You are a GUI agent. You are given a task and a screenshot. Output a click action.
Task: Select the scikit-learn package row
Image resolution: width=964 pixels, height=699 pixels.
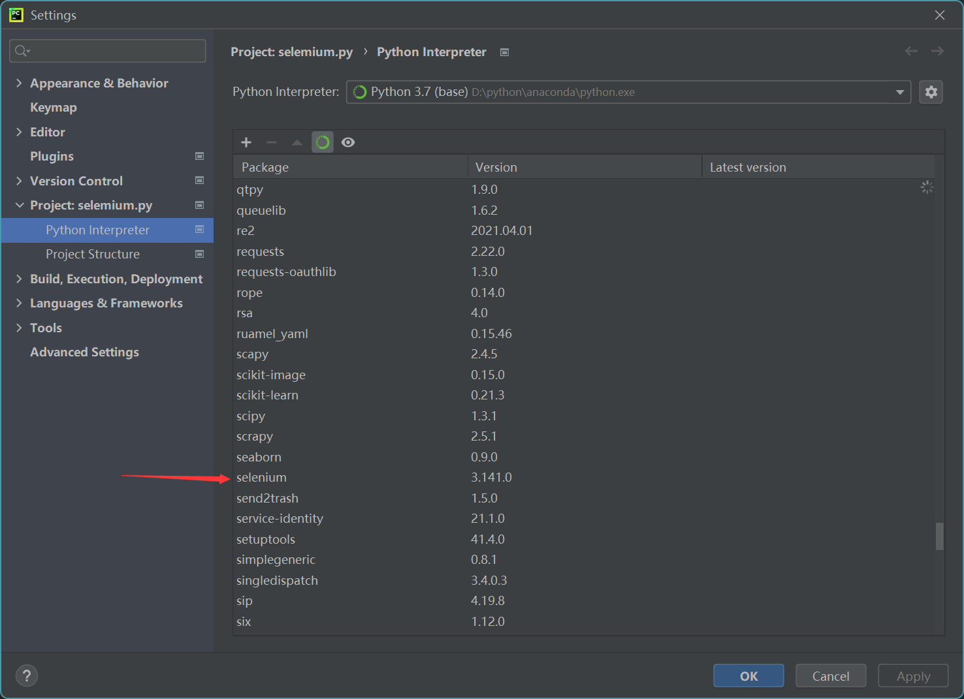pos(584,395)
